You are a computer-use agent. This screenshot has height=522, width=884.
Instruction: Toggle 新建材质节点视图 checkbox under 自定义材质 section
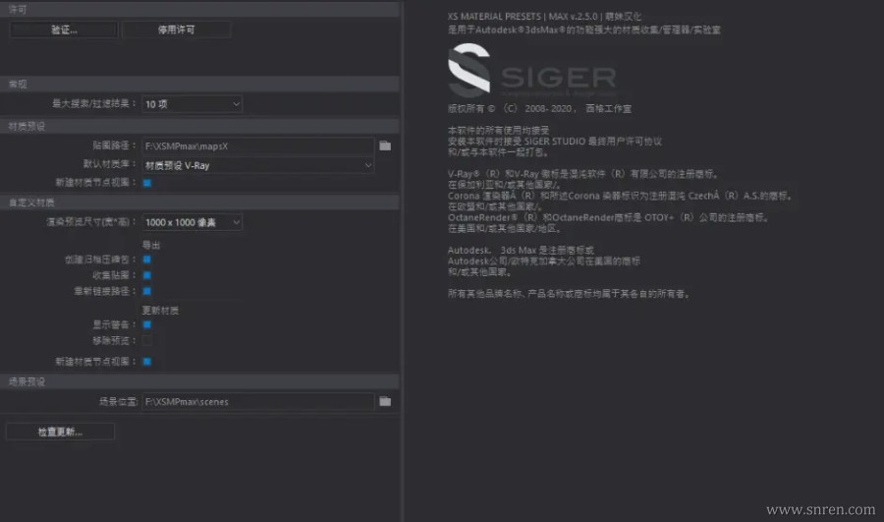click(147, 361)
